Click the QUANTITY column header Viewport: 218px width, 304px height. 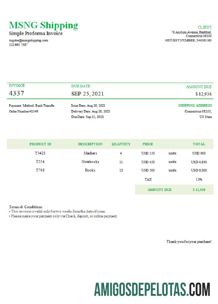point(121,144)
